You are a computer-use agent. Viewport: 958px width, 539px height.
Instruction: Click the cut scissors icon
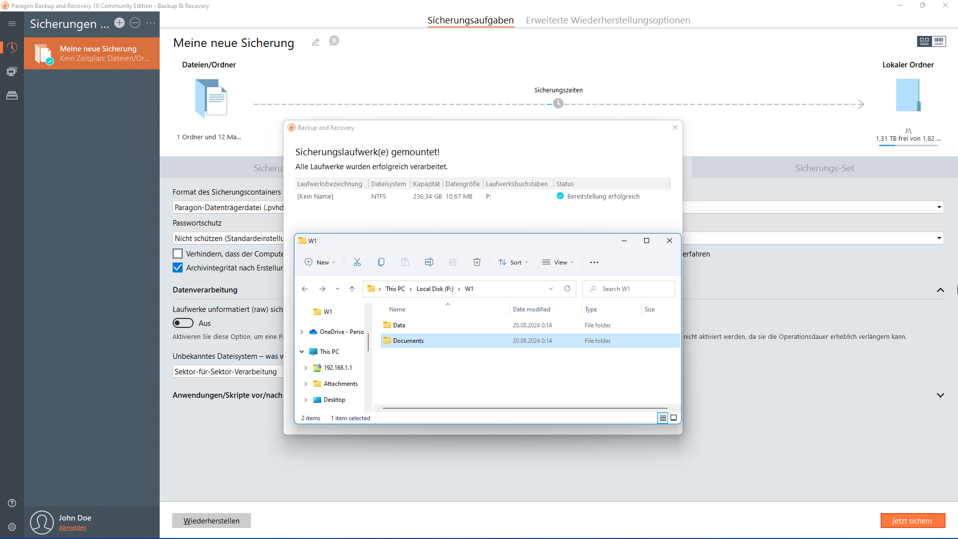coord(357,263)
